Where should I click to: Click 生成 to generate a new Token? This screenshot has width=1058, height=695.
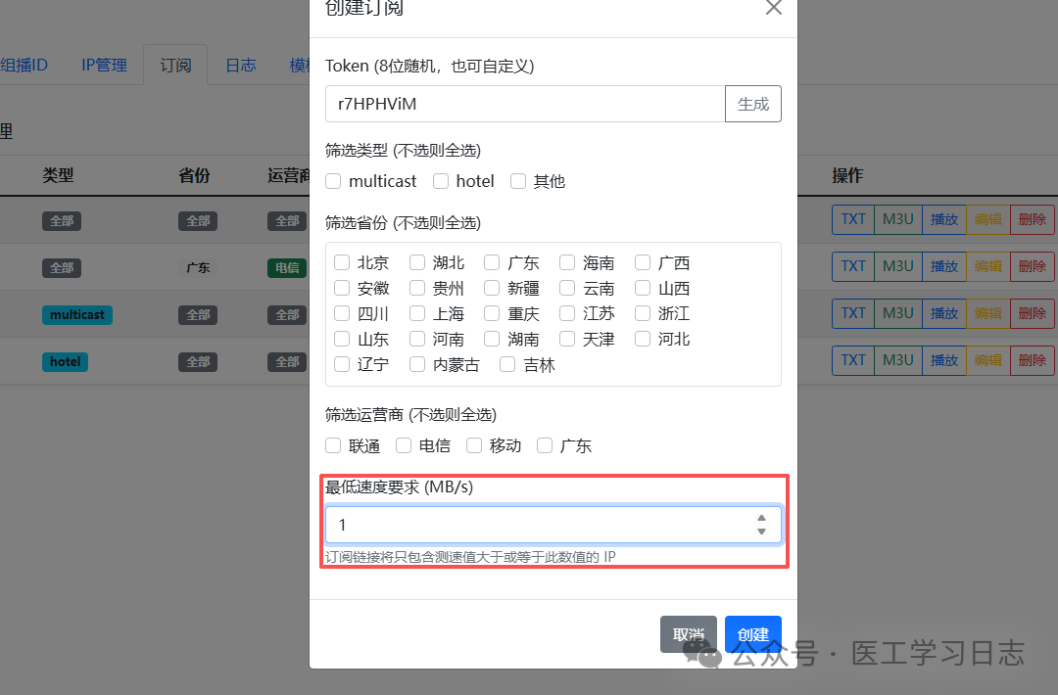pos(752,103)
